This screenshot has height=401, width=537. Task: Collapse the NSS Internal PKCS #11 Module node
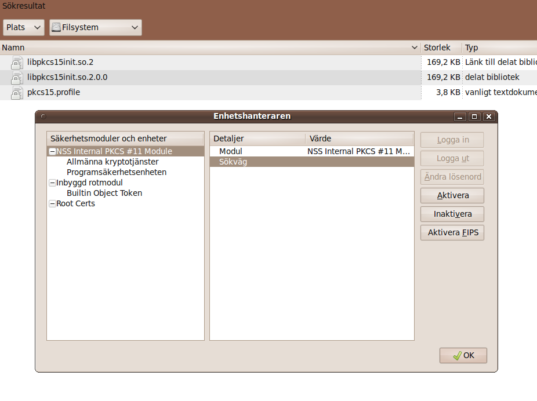coord(52,151)
